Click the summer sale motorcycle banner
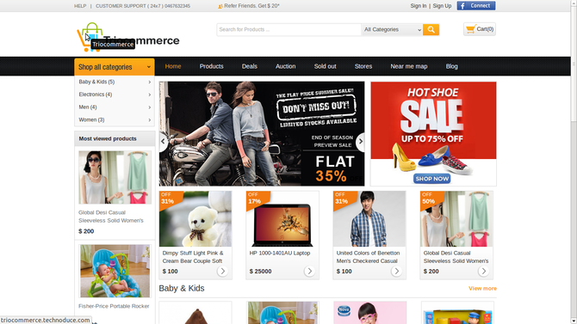 click(262, 134)
